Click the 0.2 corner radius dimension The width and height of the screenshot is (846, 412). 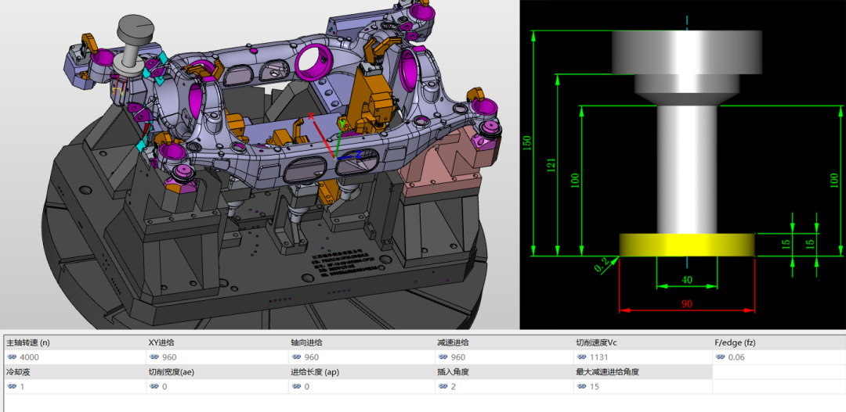point(602,267)
